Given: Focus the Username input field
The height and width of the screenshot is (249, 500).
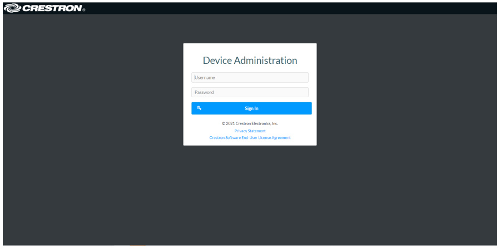Looking at the screenshot, I should [250, 78].
